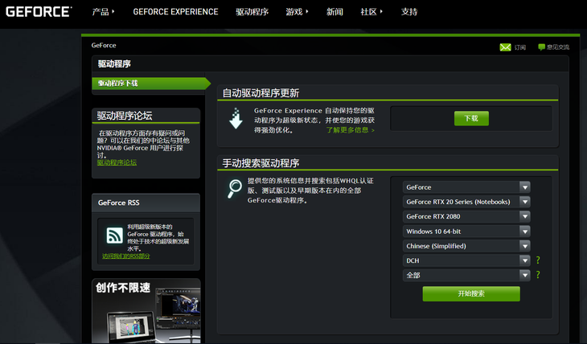Click the magnifying glass search icon
Screen dimensions: 587x344
[x=235, y=188]
